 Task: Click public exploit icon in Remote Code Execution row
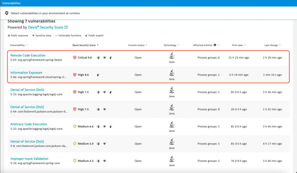[111, 57]
